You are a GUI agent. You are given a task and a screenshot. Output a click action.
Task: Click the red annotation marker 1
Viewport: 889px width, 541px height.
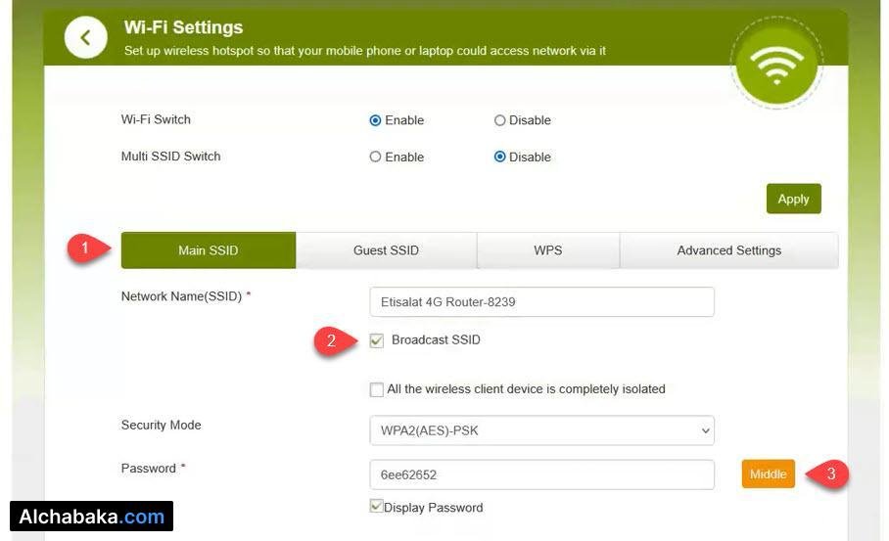coord(86,248)
